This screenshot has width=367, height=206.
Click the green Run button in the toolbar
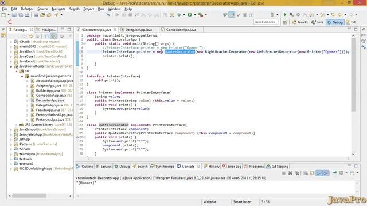click(190, 15)
